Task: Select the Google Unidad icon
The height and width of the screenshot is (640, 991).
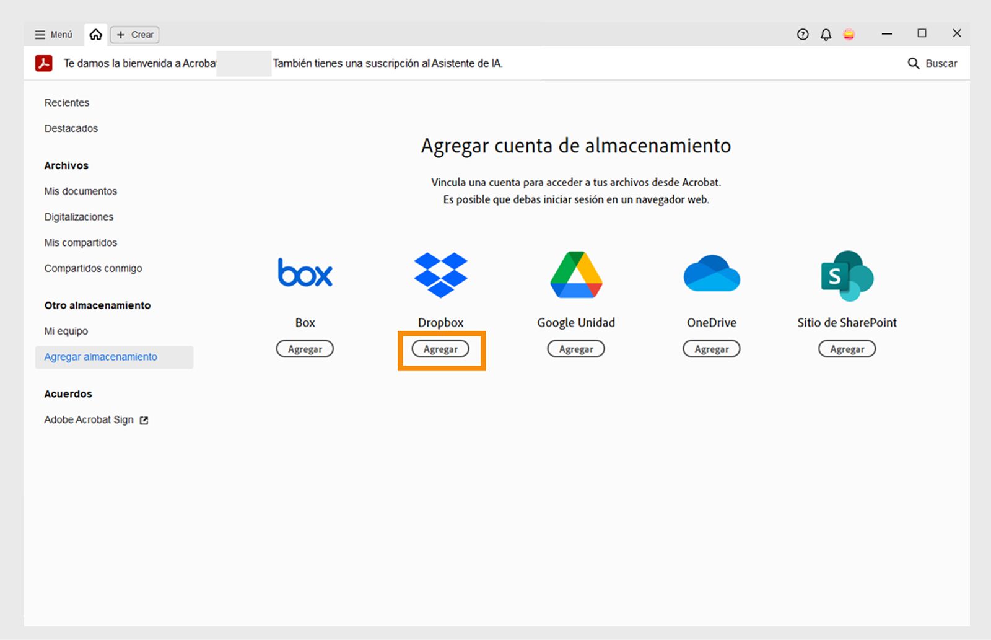Action: [x=575, y=274]
